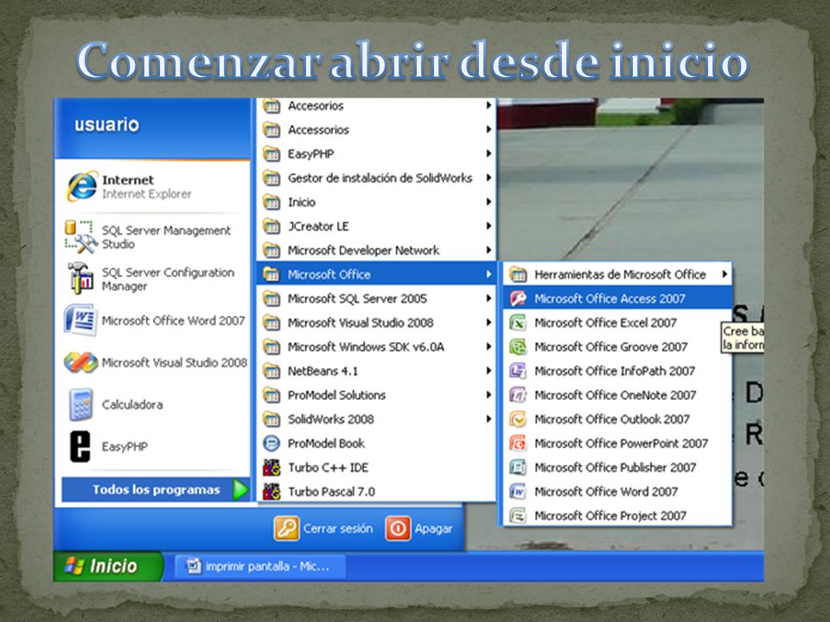
Task: Open SQL Server Configuration Manager icon
Action: 81,278
